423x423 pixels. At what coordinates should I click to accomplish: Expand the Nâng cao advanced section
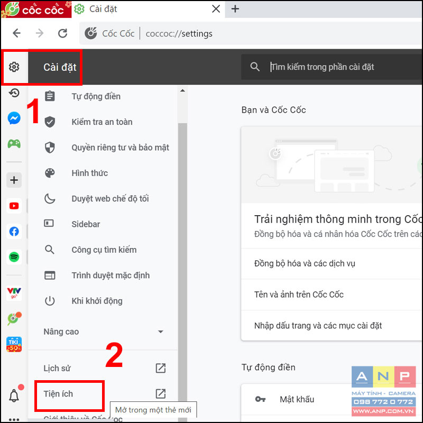[x=103, y=332]
